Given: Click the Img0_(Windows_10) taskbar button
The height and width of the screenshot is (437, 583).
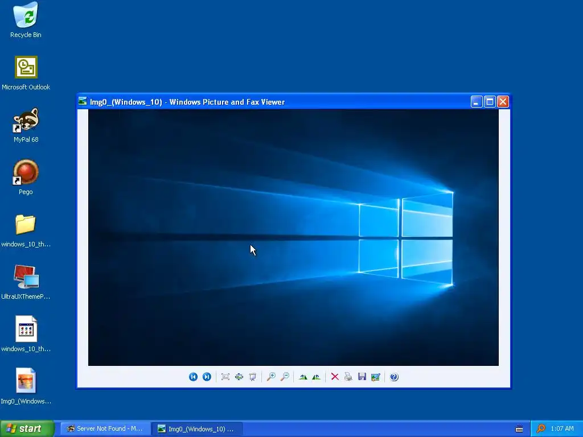Looking at the screenshot, I should point(197,429).
